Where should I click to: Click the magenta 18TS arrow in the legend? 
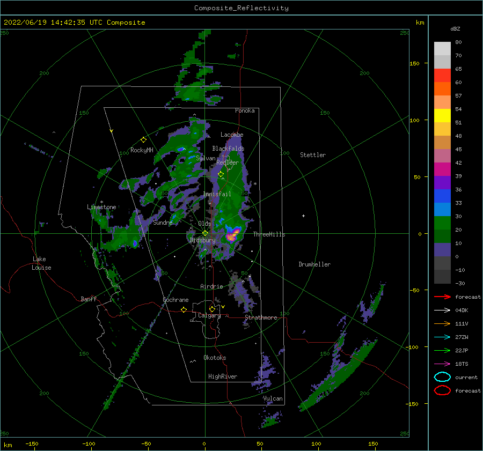click(442, 364)
